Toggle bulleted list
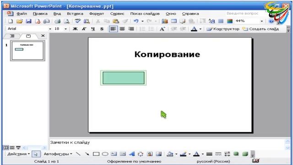 (x=151, y=29)
